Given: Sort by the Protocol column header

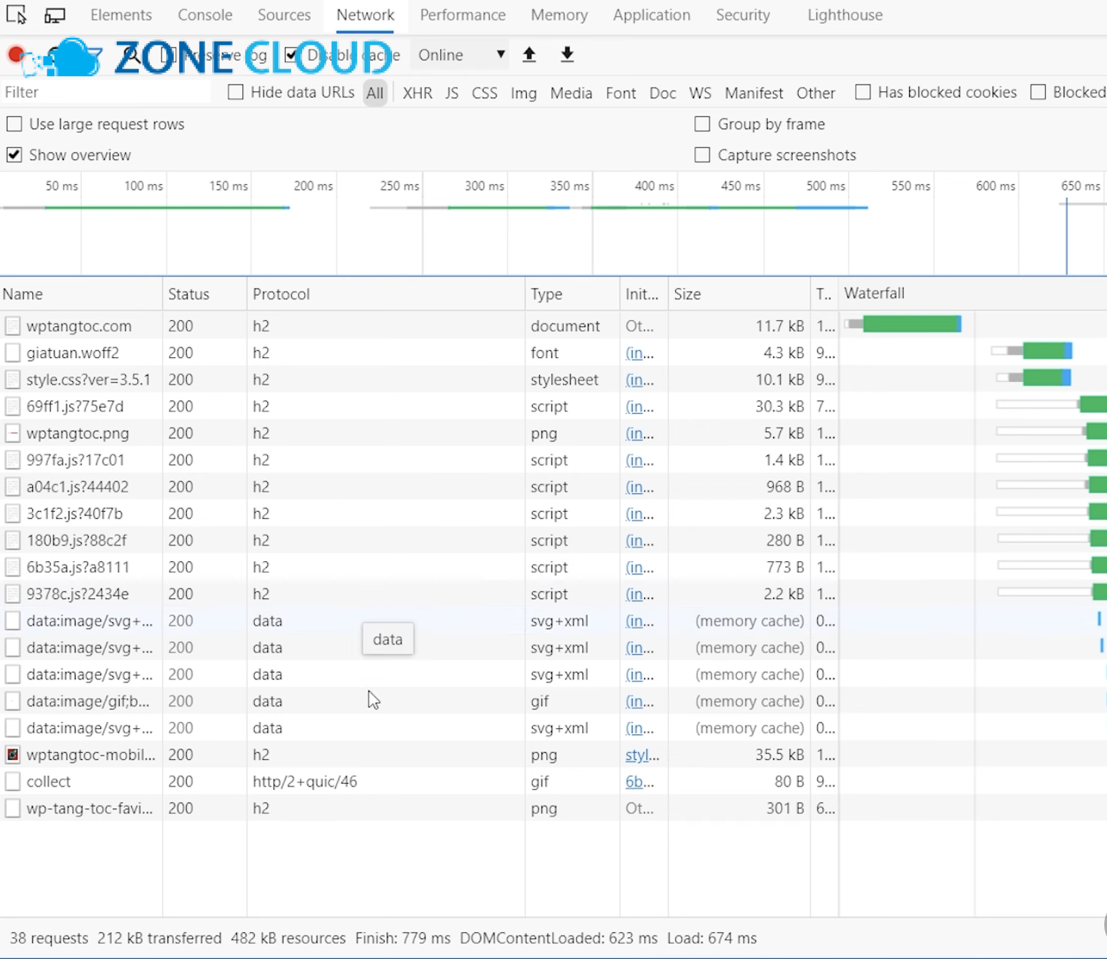Looking at the screenshot, I should click(386, 294).
